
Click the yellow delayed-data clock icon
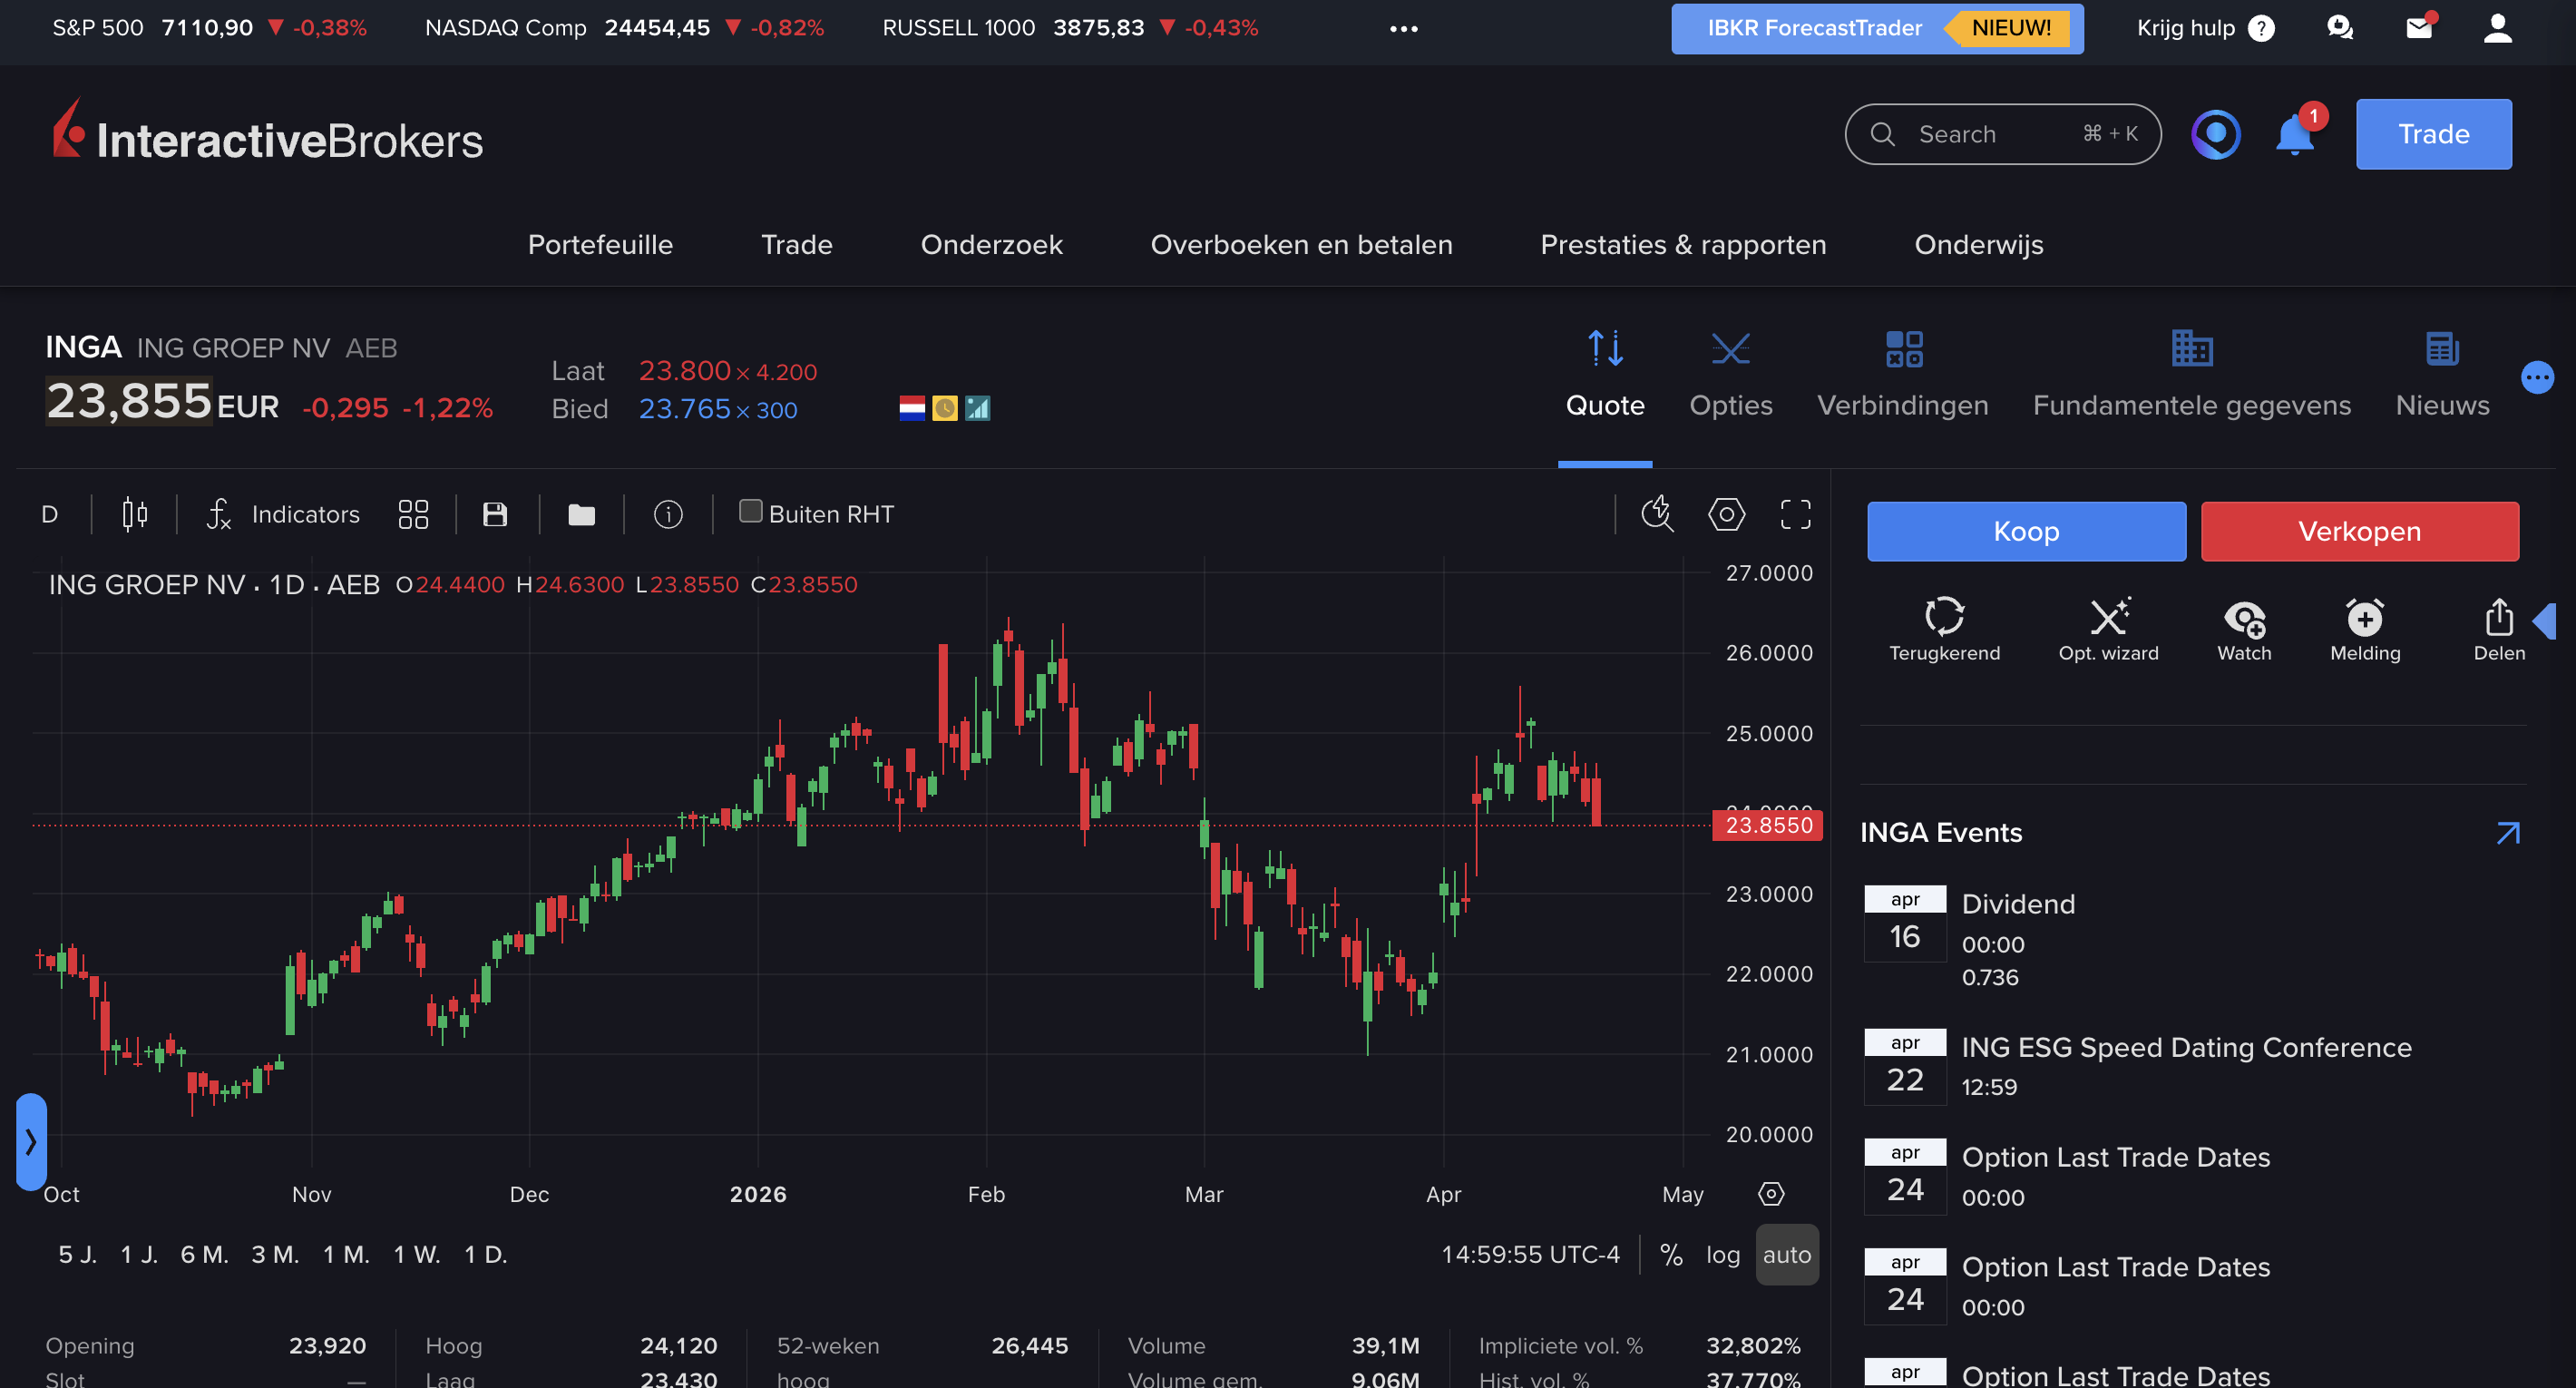(x=944, y=408)
